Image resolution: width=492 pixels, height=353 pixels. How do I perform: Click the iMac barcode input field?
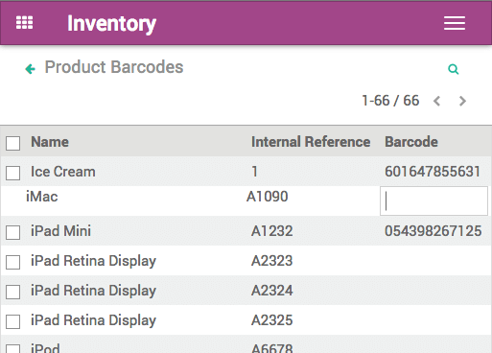click(x=433, y=201)
